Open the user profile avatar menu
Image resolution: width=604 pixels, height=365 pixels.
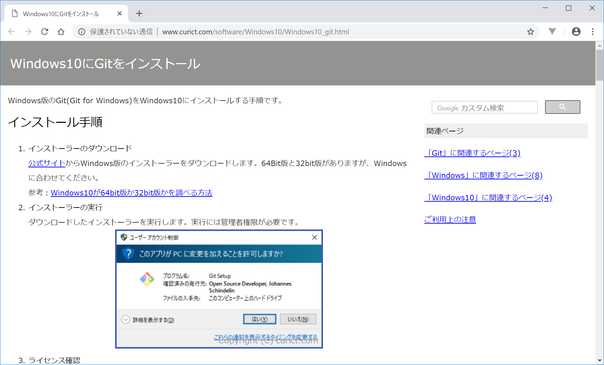point(576,32)
